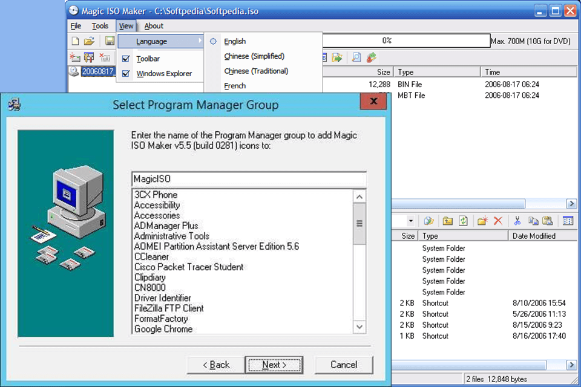Click the scissors Cut icon

pos(517,221)
